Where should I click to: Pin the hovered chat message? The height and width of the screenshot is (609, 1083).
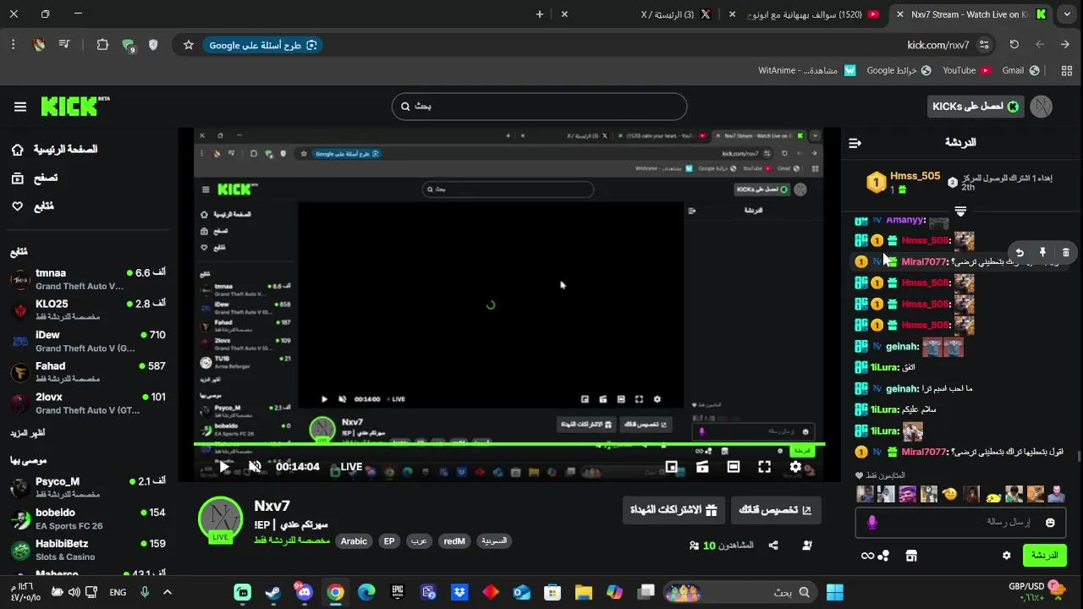click(x=1042, y=252)
